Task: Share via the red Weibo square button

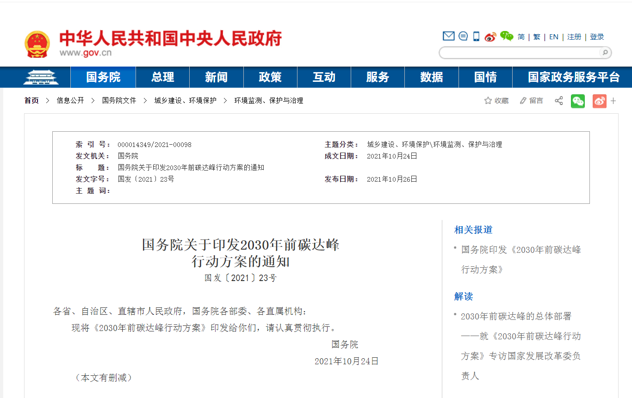Action: (x=599, y=101)
